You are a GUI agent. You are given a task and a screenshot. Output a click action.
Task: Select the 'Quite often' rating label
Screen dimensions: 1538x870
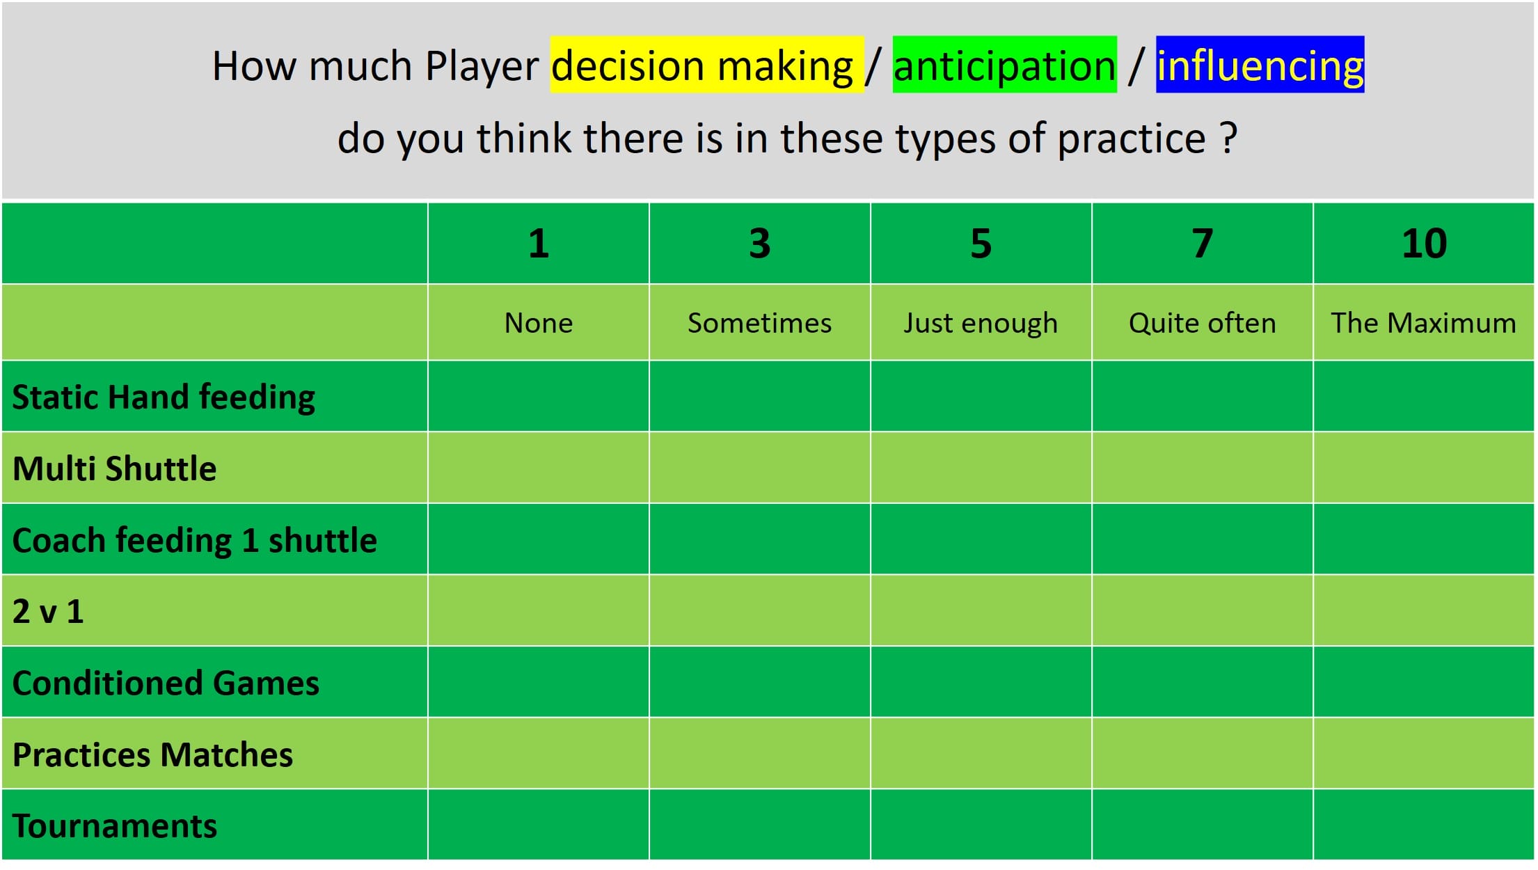point(1203,323)
